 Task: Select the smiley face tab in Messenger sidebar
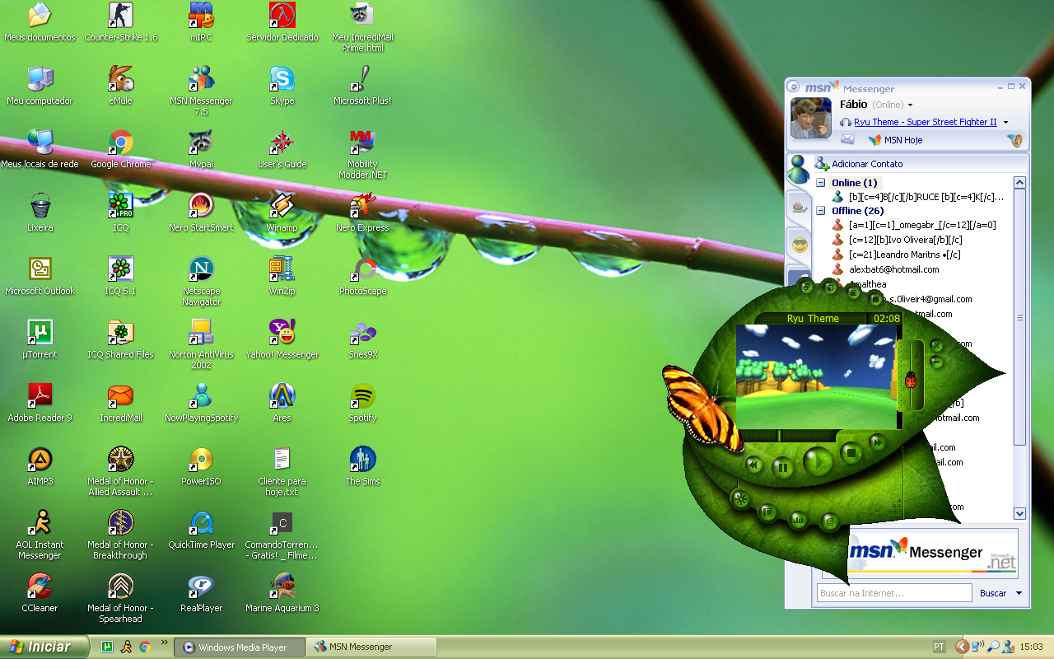point(799,244)
